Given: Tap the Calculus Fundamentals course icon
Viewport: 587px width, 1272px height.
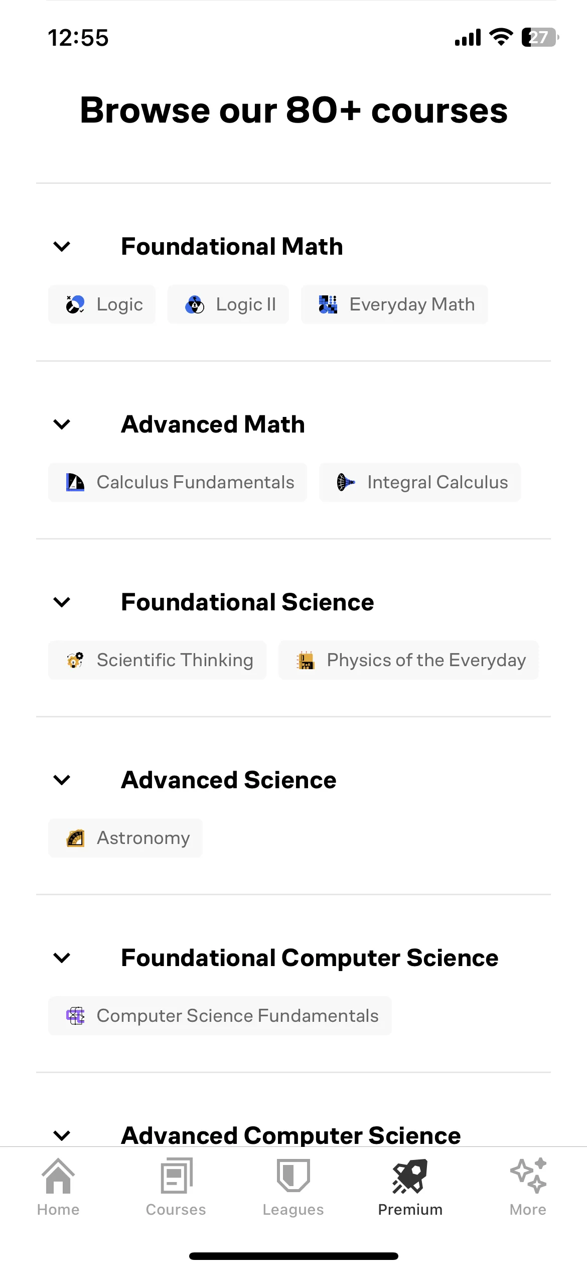Looking at the screenshot, I should (x=75, y=482).
